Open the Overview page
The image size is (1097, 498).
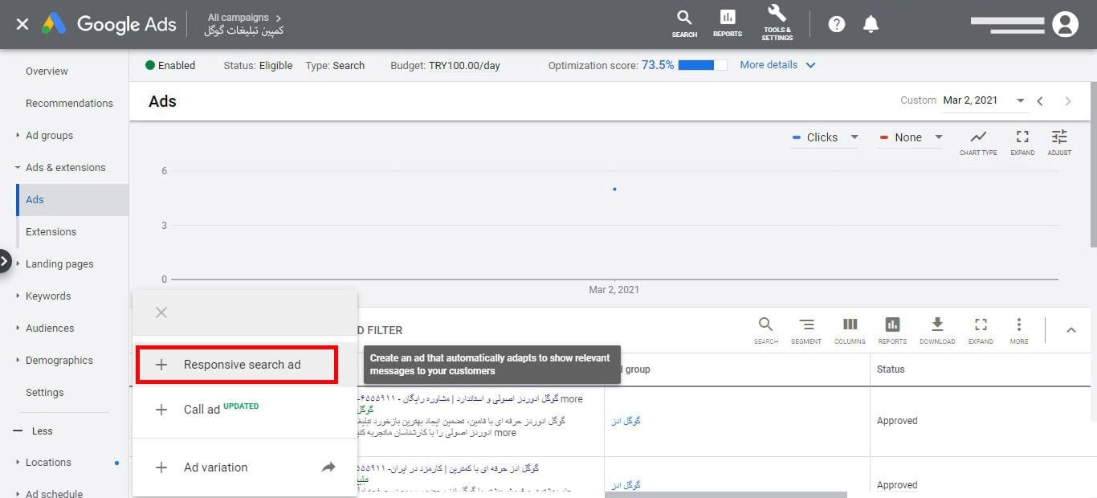coord(47,71)
